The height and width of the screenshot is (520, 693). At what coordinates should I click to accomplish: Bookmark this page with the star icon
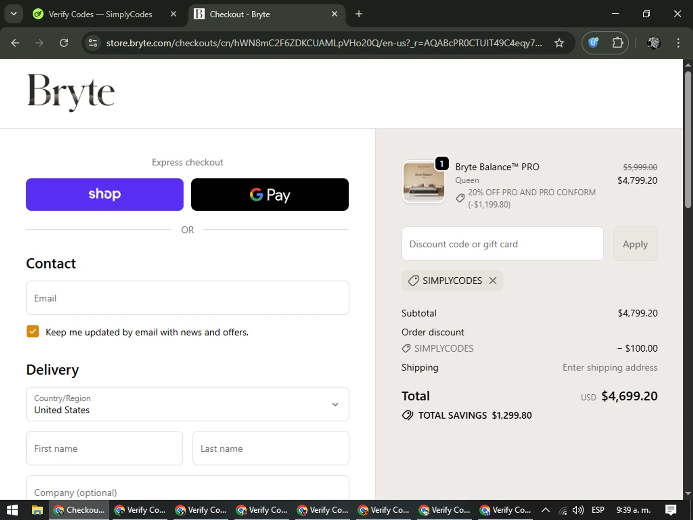pos(559,43)
